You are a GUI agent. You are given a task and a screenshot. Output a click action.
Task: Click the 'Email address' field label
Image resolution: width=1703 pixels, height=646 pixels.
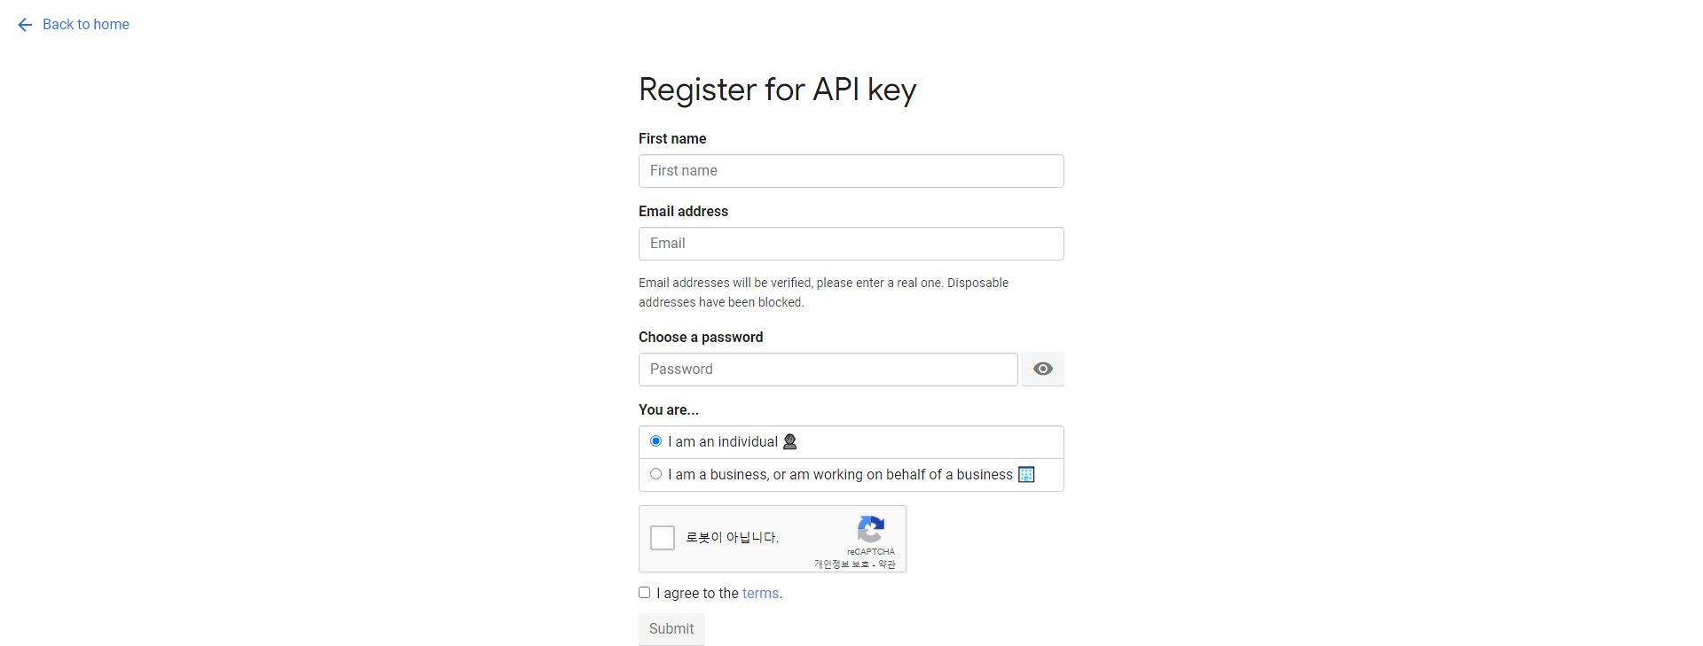click(x=683, y=211)
